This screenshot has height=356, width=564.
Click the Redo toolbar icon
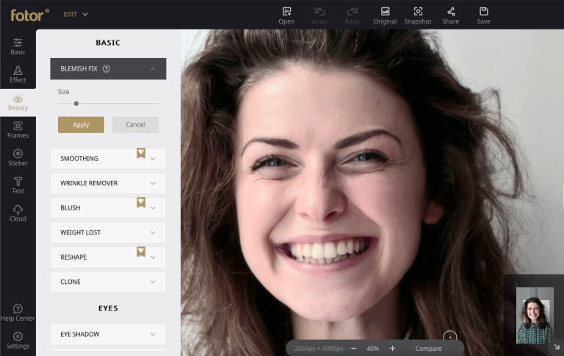(352, 16)
